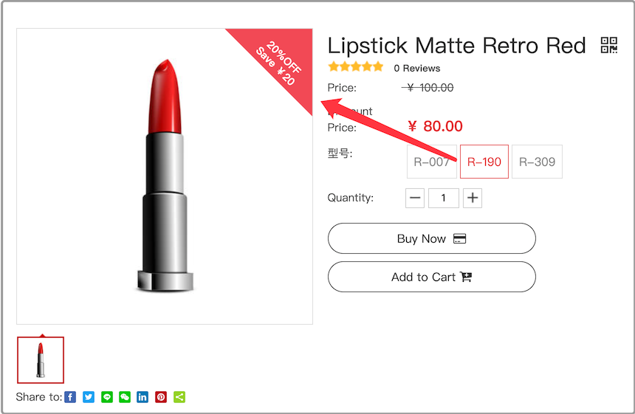Select the lipstick thumbnail image
This screenshot has width=635, height=414.
pyautogui.click(x=41, y=360)
